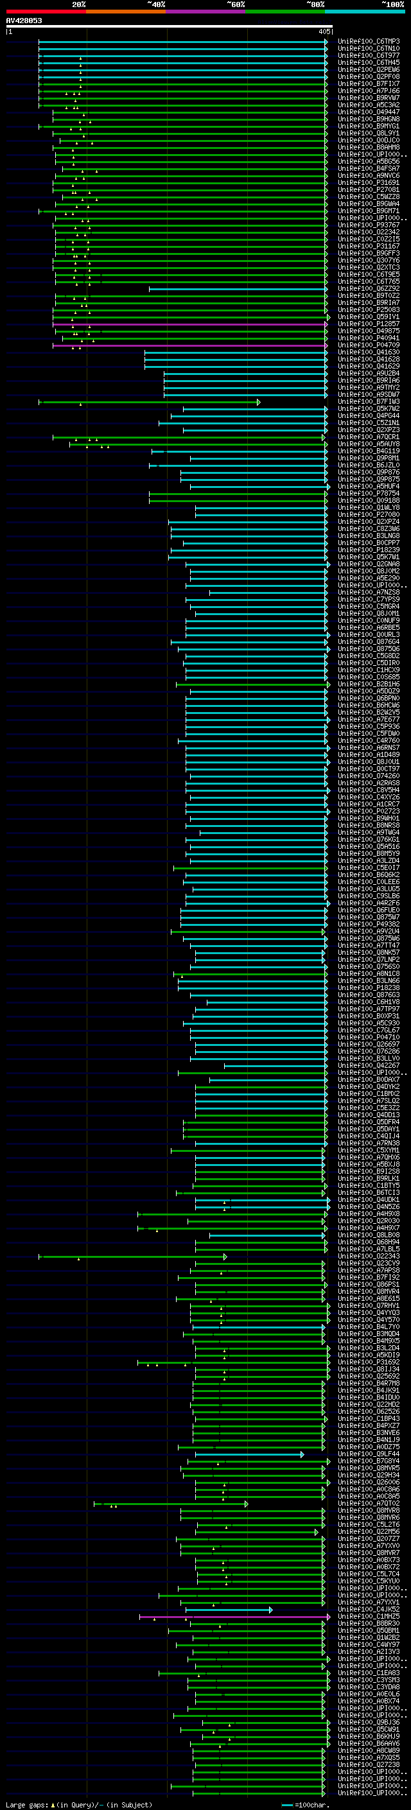Click purple alignment bar for UniRef100_P12857
The height and width of the screenshot is (1810, 411).
point(190,324)
